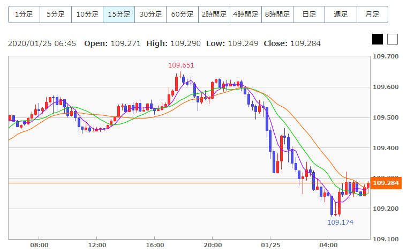
Task: Click the 109.100 price axis label
Action: [x=386, y=239]
